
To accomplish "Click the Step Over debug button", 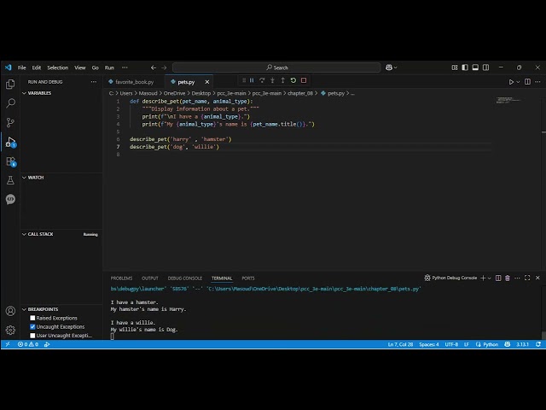I will (262, 80).
